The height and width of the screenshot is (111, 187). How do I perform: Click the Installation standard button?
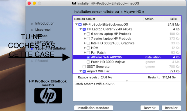click(x=93, y=108)
